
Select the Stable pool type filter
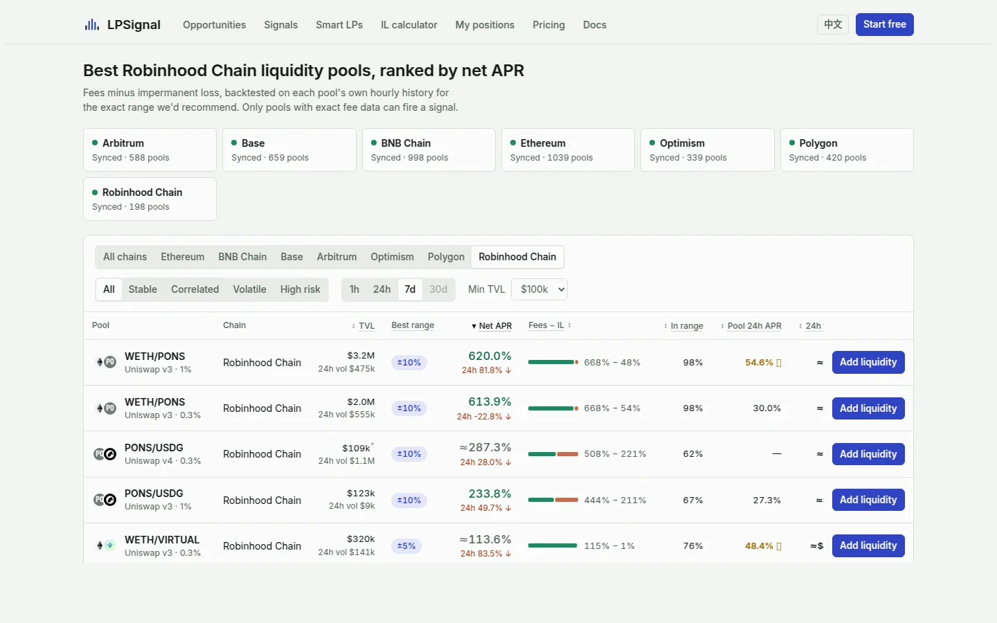[143, 289]
